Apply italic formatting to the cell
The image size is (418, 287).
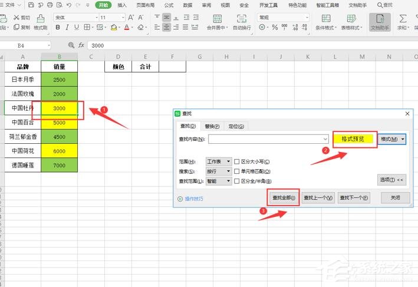pos(67,27)
